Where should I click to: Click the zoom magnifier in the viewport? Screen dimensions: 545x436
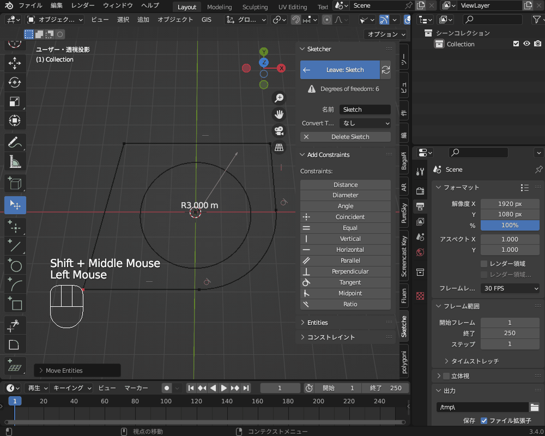(x=279, y=98)
